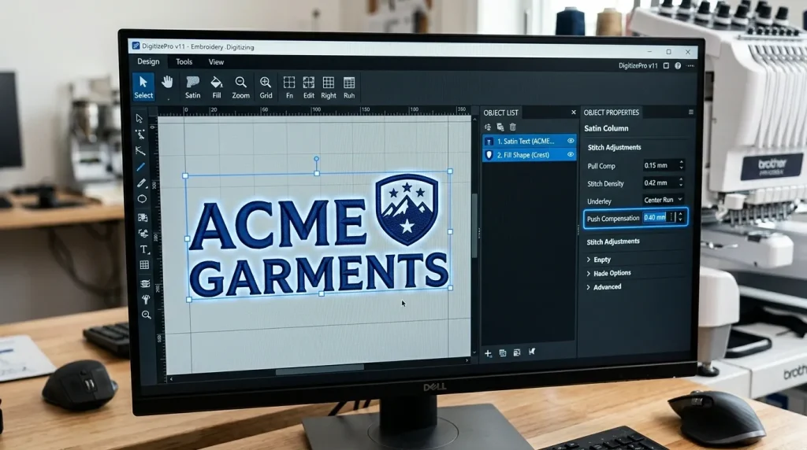Click the horizontal canvas scrollbar
The image size is (807, 450).
pos(320,367)
